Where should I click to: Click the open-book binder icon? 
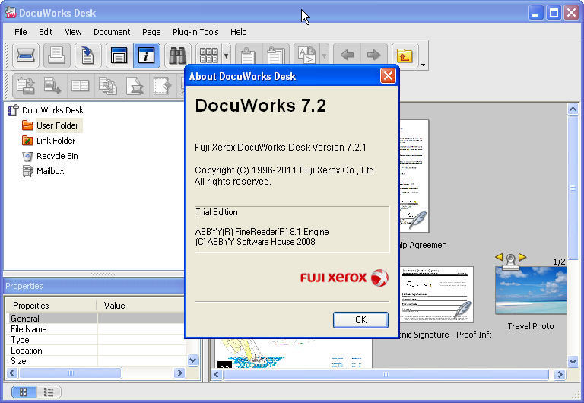(x=81, y=86)
